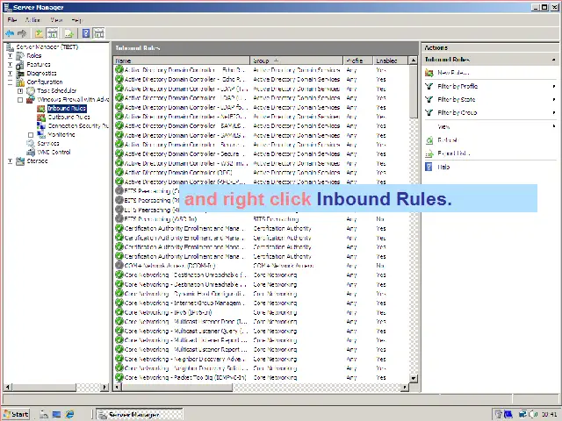
Task: Launch Internet Explorer from quick launch
Action: tap(69, 414)
